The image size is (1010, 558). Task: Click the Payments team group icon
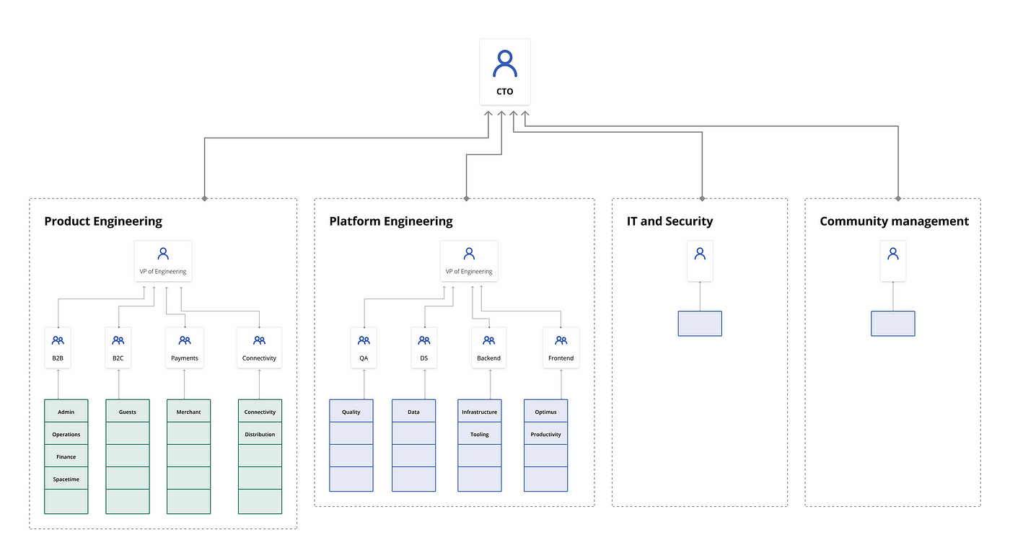tap(185, 340)
